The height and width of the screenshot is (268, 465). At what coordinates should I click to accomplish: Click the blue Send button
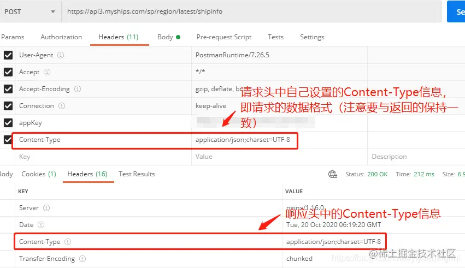[456, 11]
